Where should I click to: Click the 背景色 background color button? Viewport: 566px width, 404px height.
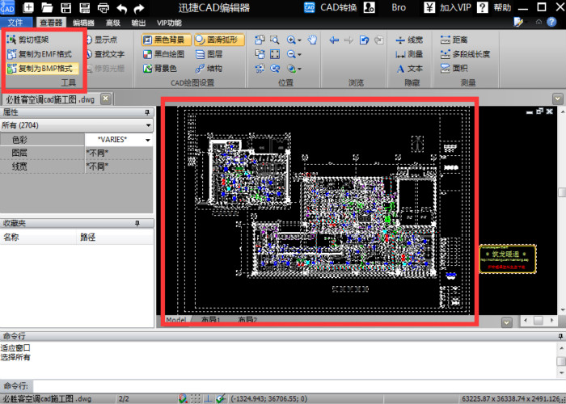pyautogui.click(x=160, y=68)
